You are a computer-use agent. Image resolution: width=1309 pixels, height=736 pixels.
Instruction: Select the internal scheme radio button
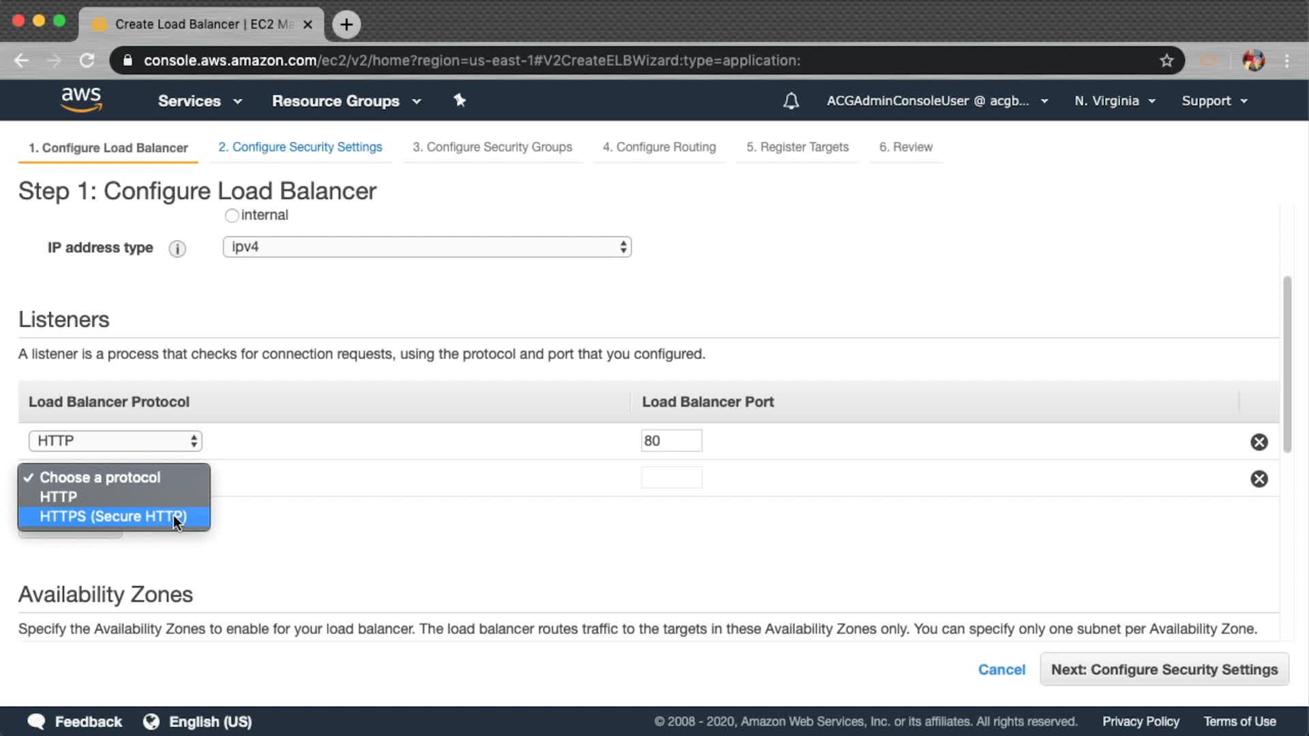(232, 215)
